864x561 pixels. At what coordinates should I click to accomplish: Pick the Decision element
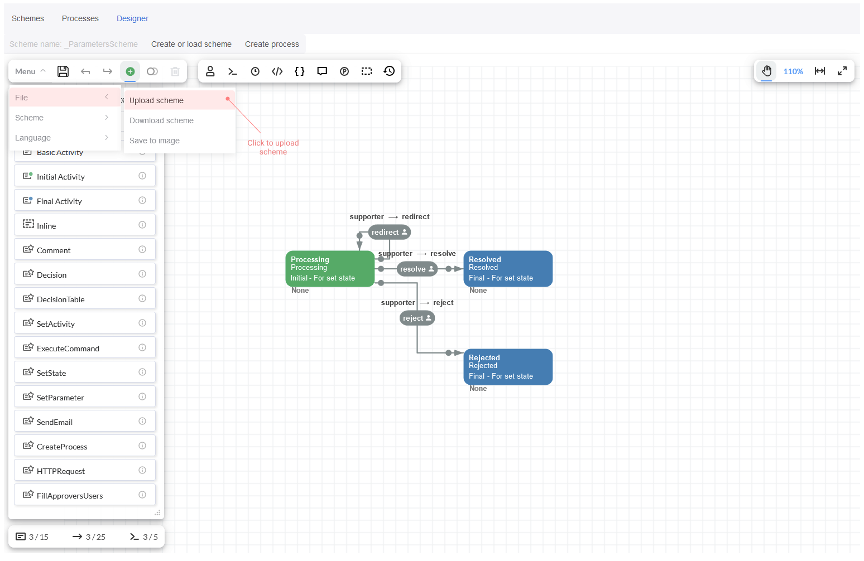point(85,274)
